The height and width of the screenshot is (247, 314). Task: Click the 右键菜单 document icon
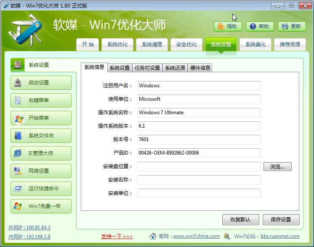(18, 100)
